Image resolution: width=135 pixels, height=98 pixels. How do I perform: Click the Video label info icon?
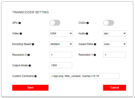21,34
